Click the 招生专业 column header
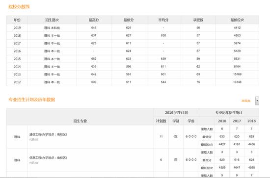Viewport: 270px width, 178px height. (80, 121)
